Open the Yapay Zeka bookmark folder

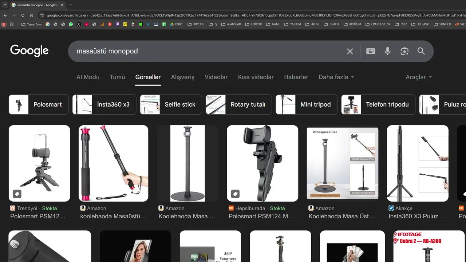(31, 24)
